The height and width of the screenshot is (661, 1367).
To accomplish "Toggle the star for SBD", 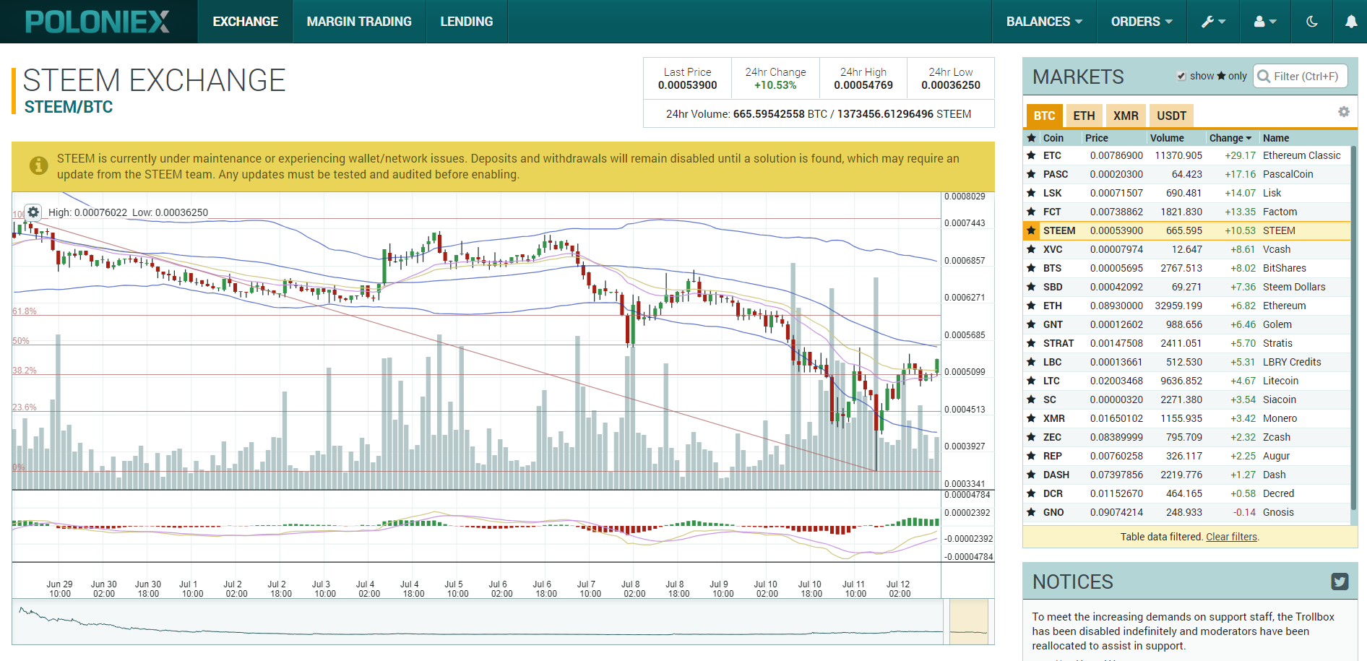I will [1032, 287].
